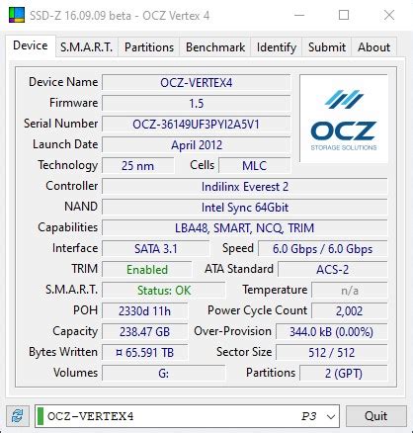This screenshot has width=413, height=433.
Task: Click Capabilities value LBA48, SMART, NCQ, TRIM
Action: (245, 228)
